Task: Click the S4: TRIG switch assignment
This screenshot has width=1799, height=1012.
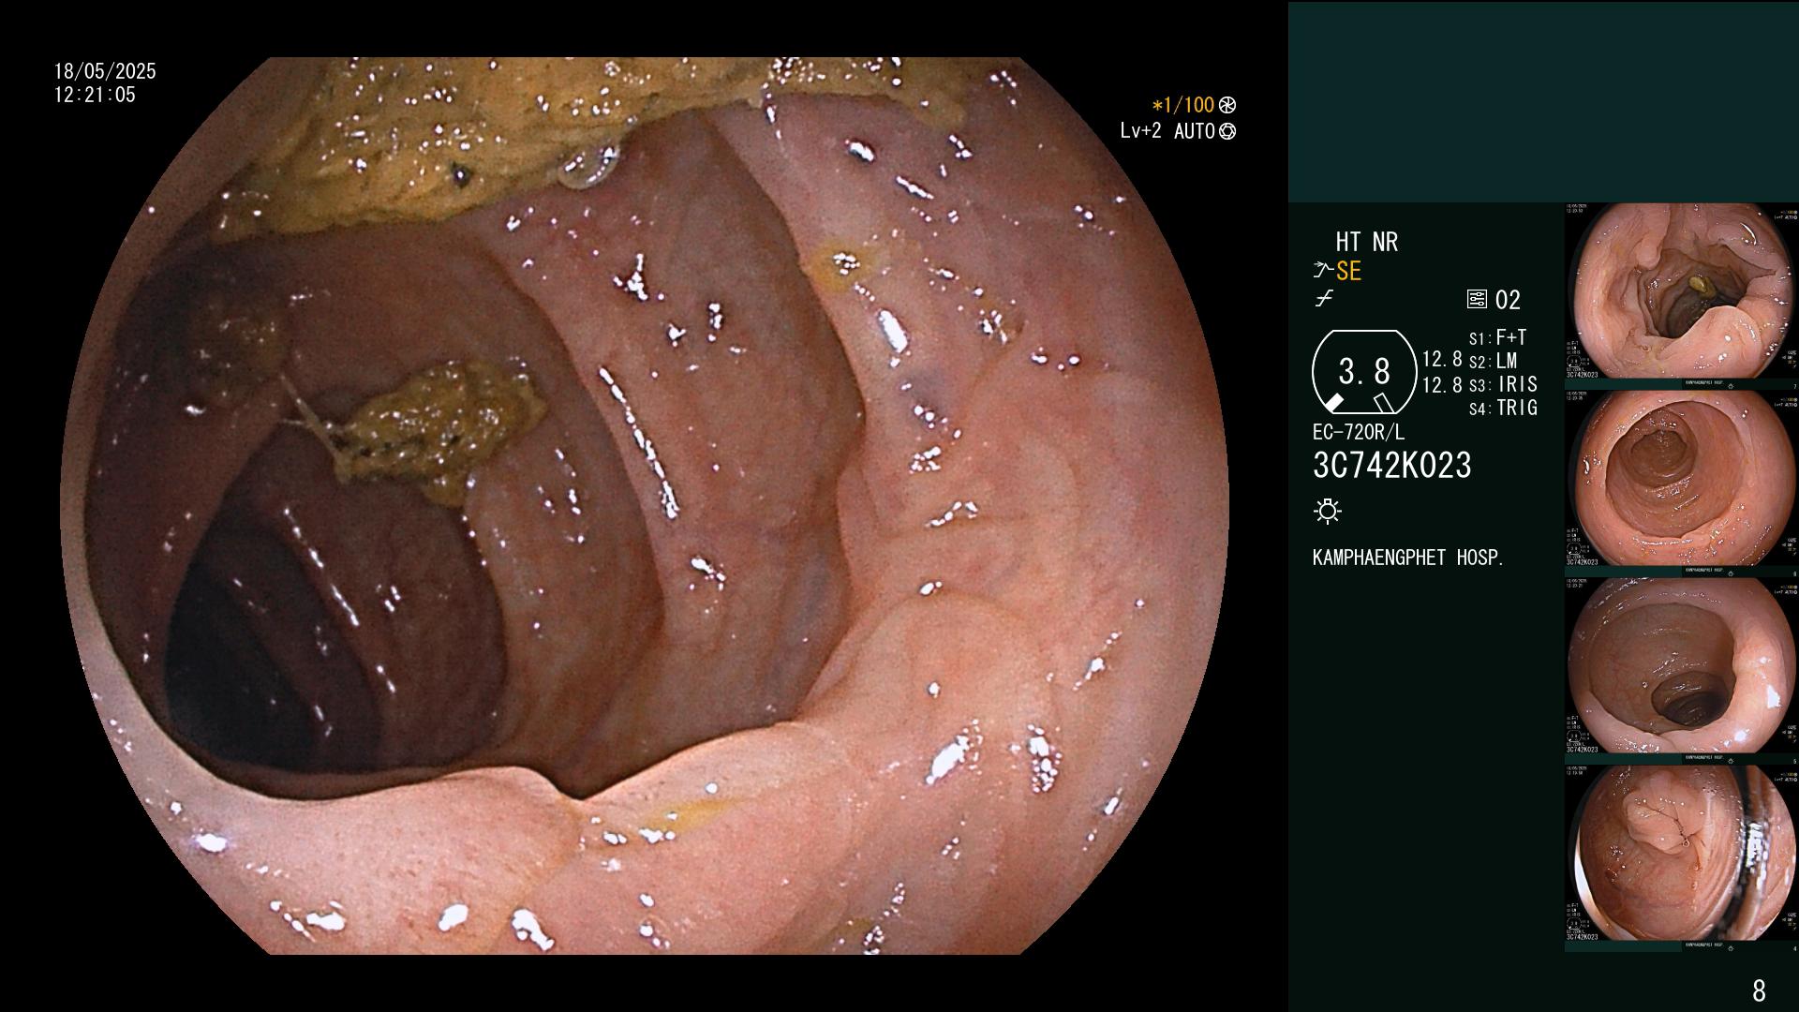Action: [x=1503, y=408]
